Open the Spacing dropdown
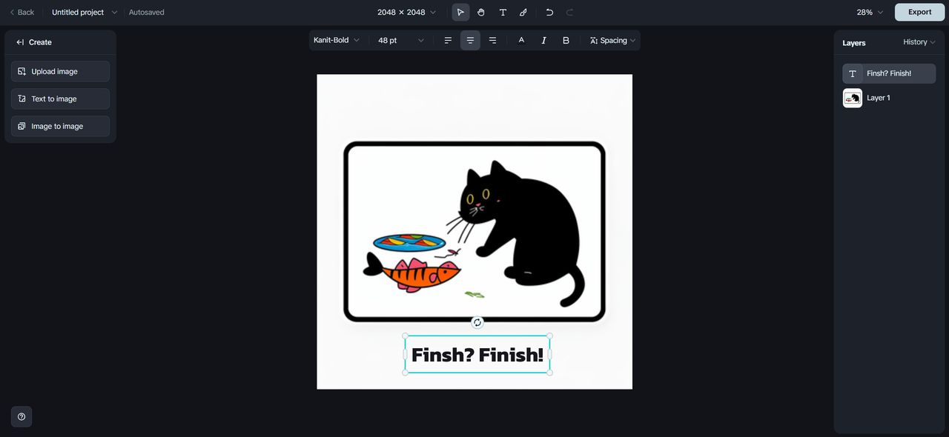The height and width of the screenshot is (437, 949). point(612,41)
